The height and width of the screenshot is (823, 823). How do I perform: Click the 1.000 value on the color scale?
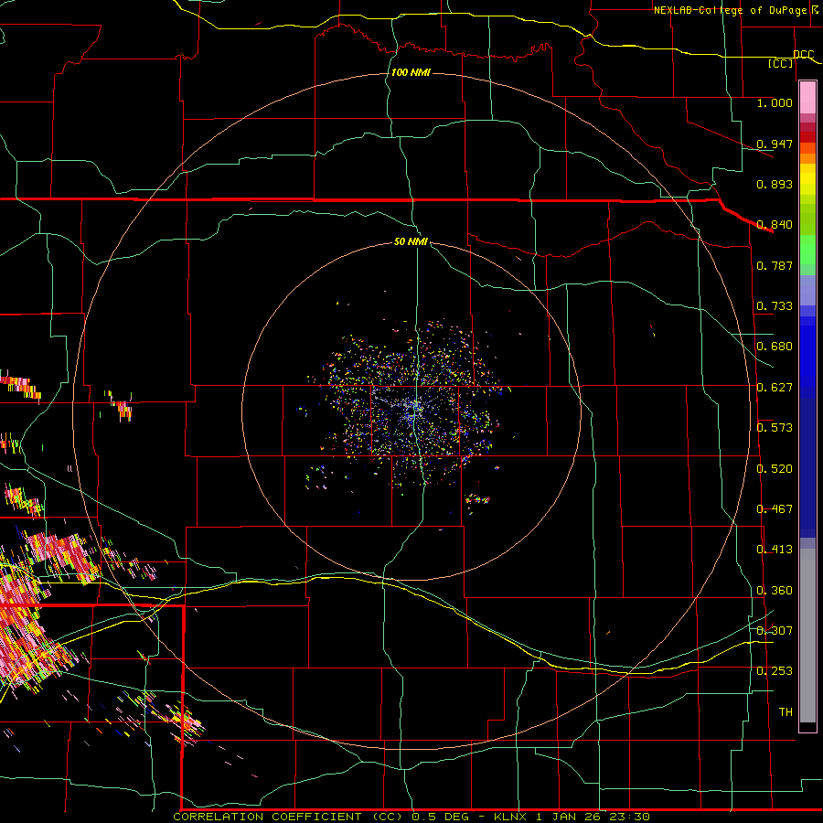(775, 102)
